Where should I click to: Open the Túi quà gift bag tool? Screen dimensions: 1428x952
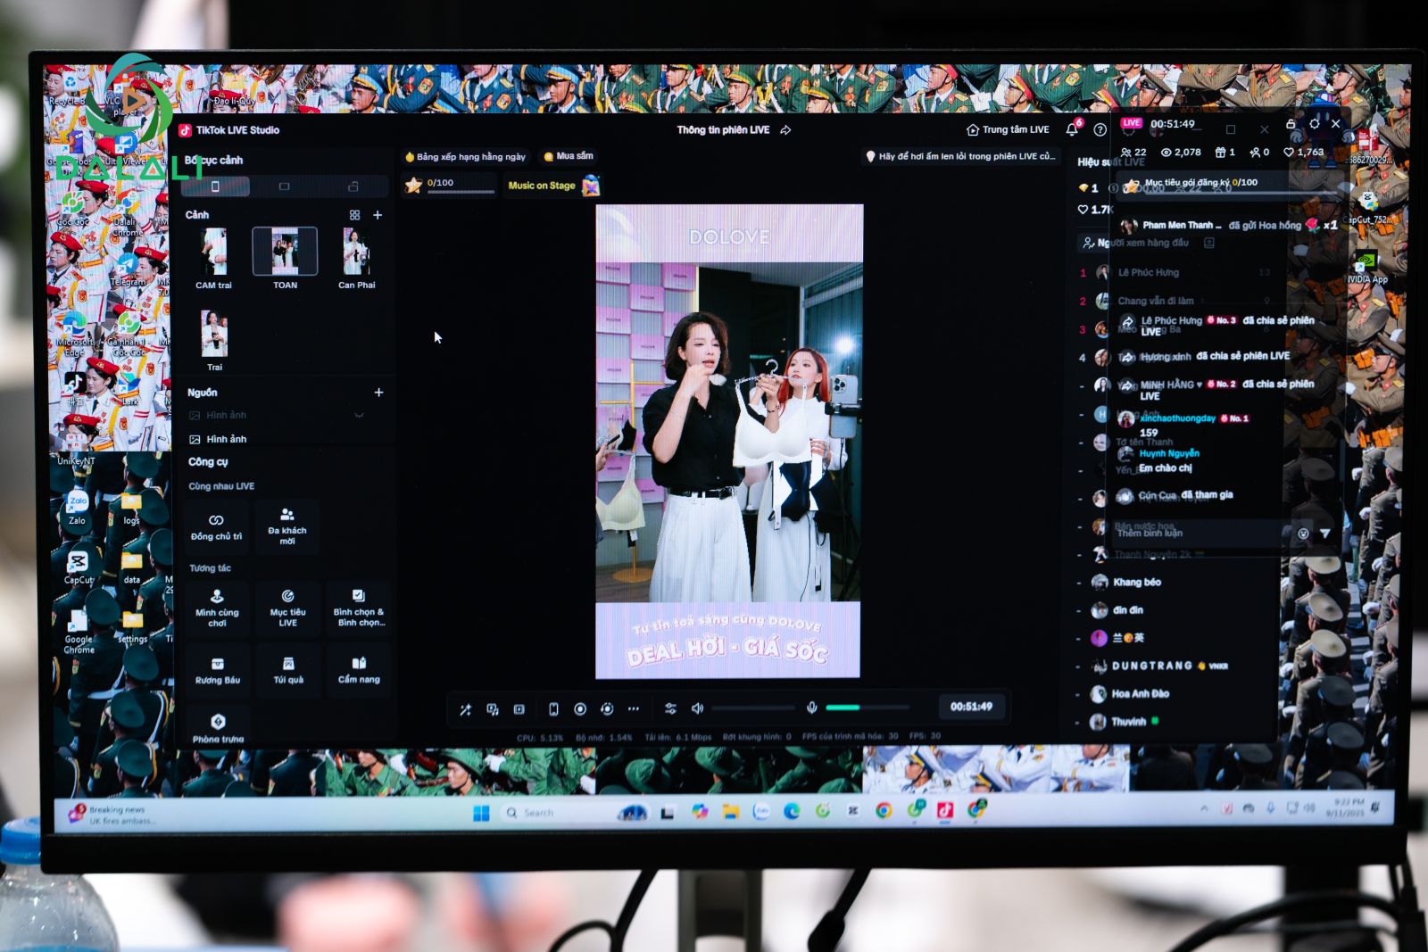(x=288, y=670)
